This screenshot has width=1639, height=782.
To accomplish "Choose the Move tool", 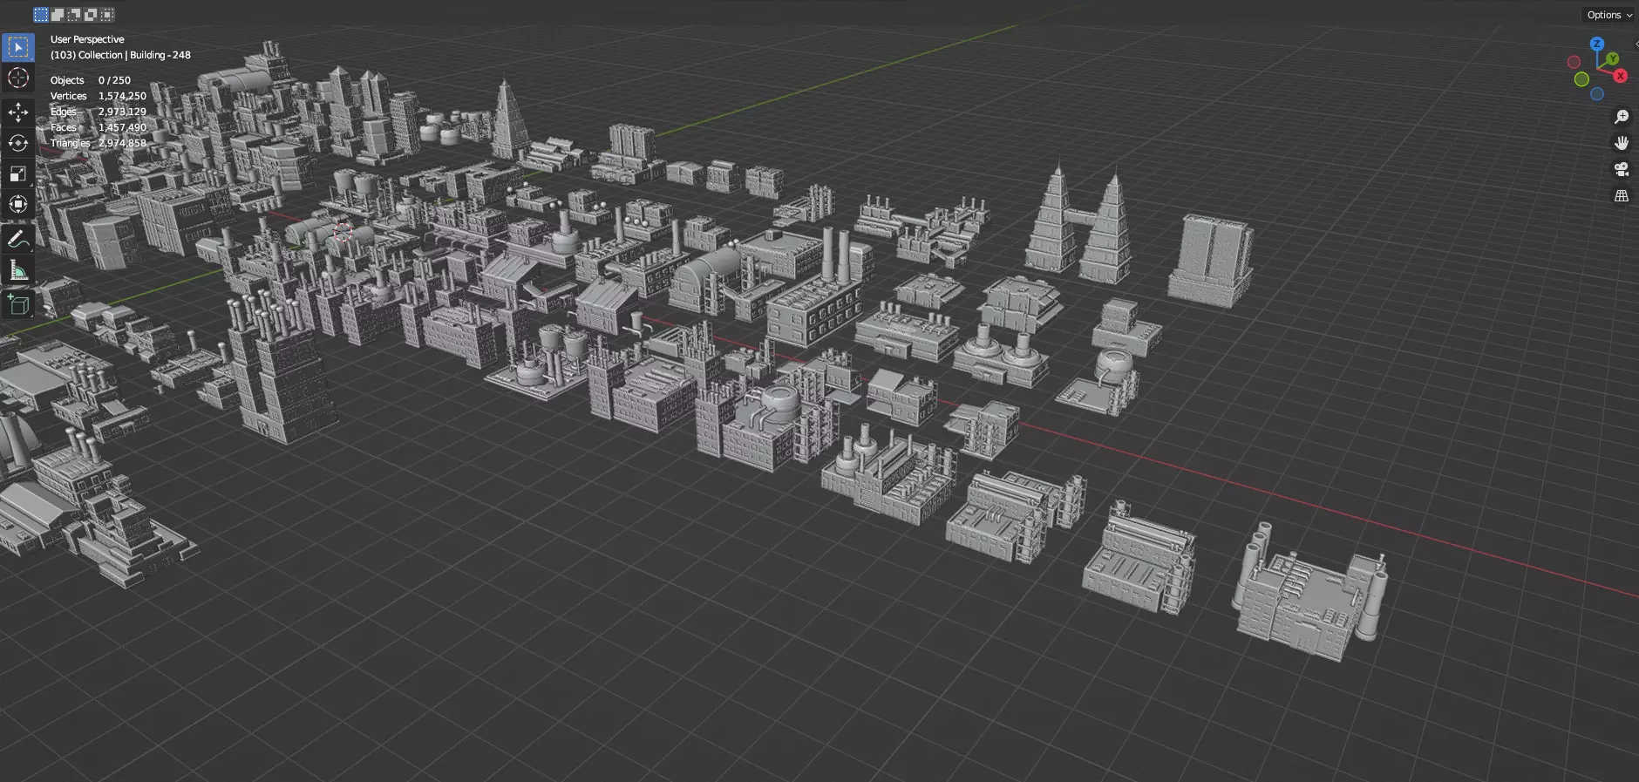I will click(18, 112).
